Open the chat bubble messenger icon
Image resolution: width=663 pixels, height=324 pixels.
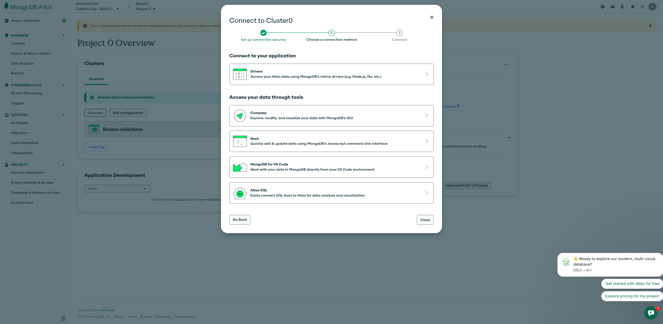point(651,313)
